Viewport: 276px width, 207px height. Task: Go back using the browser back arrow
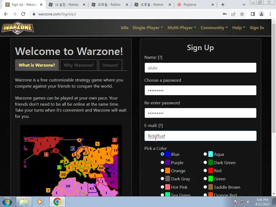[x=6, y=14]
